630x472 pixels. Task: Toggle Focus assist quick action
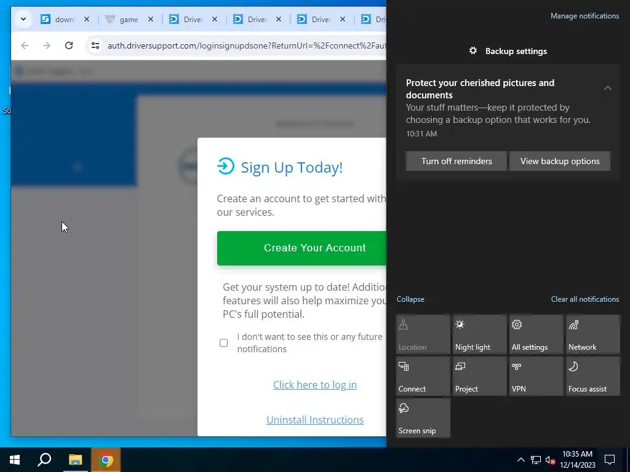click(x=593, y=376)
